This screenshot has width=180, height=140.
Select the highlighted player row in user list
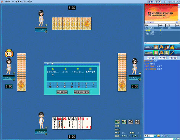coord(162,30)
